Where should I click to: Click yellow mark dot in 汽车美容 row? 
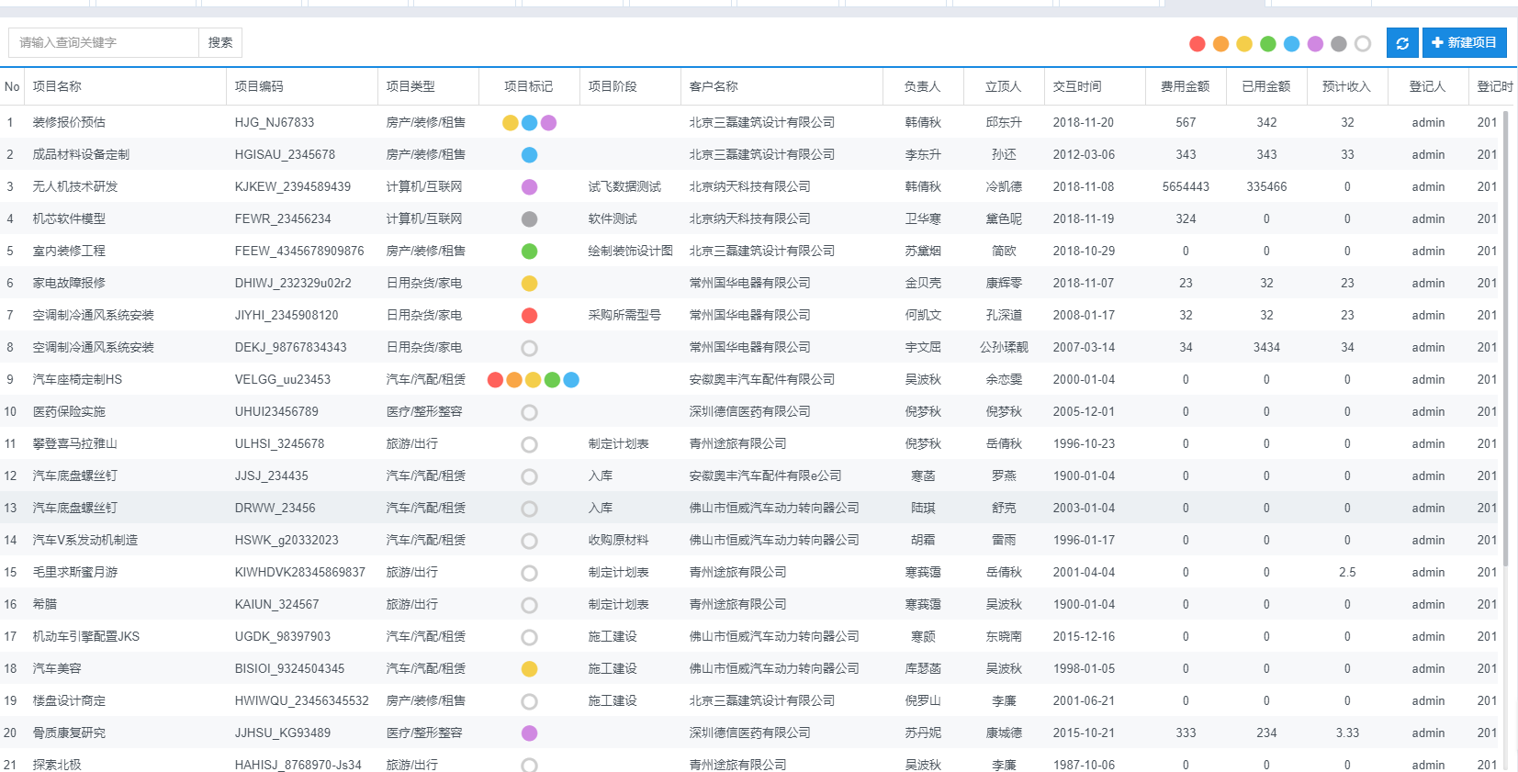tap(529, 669)
